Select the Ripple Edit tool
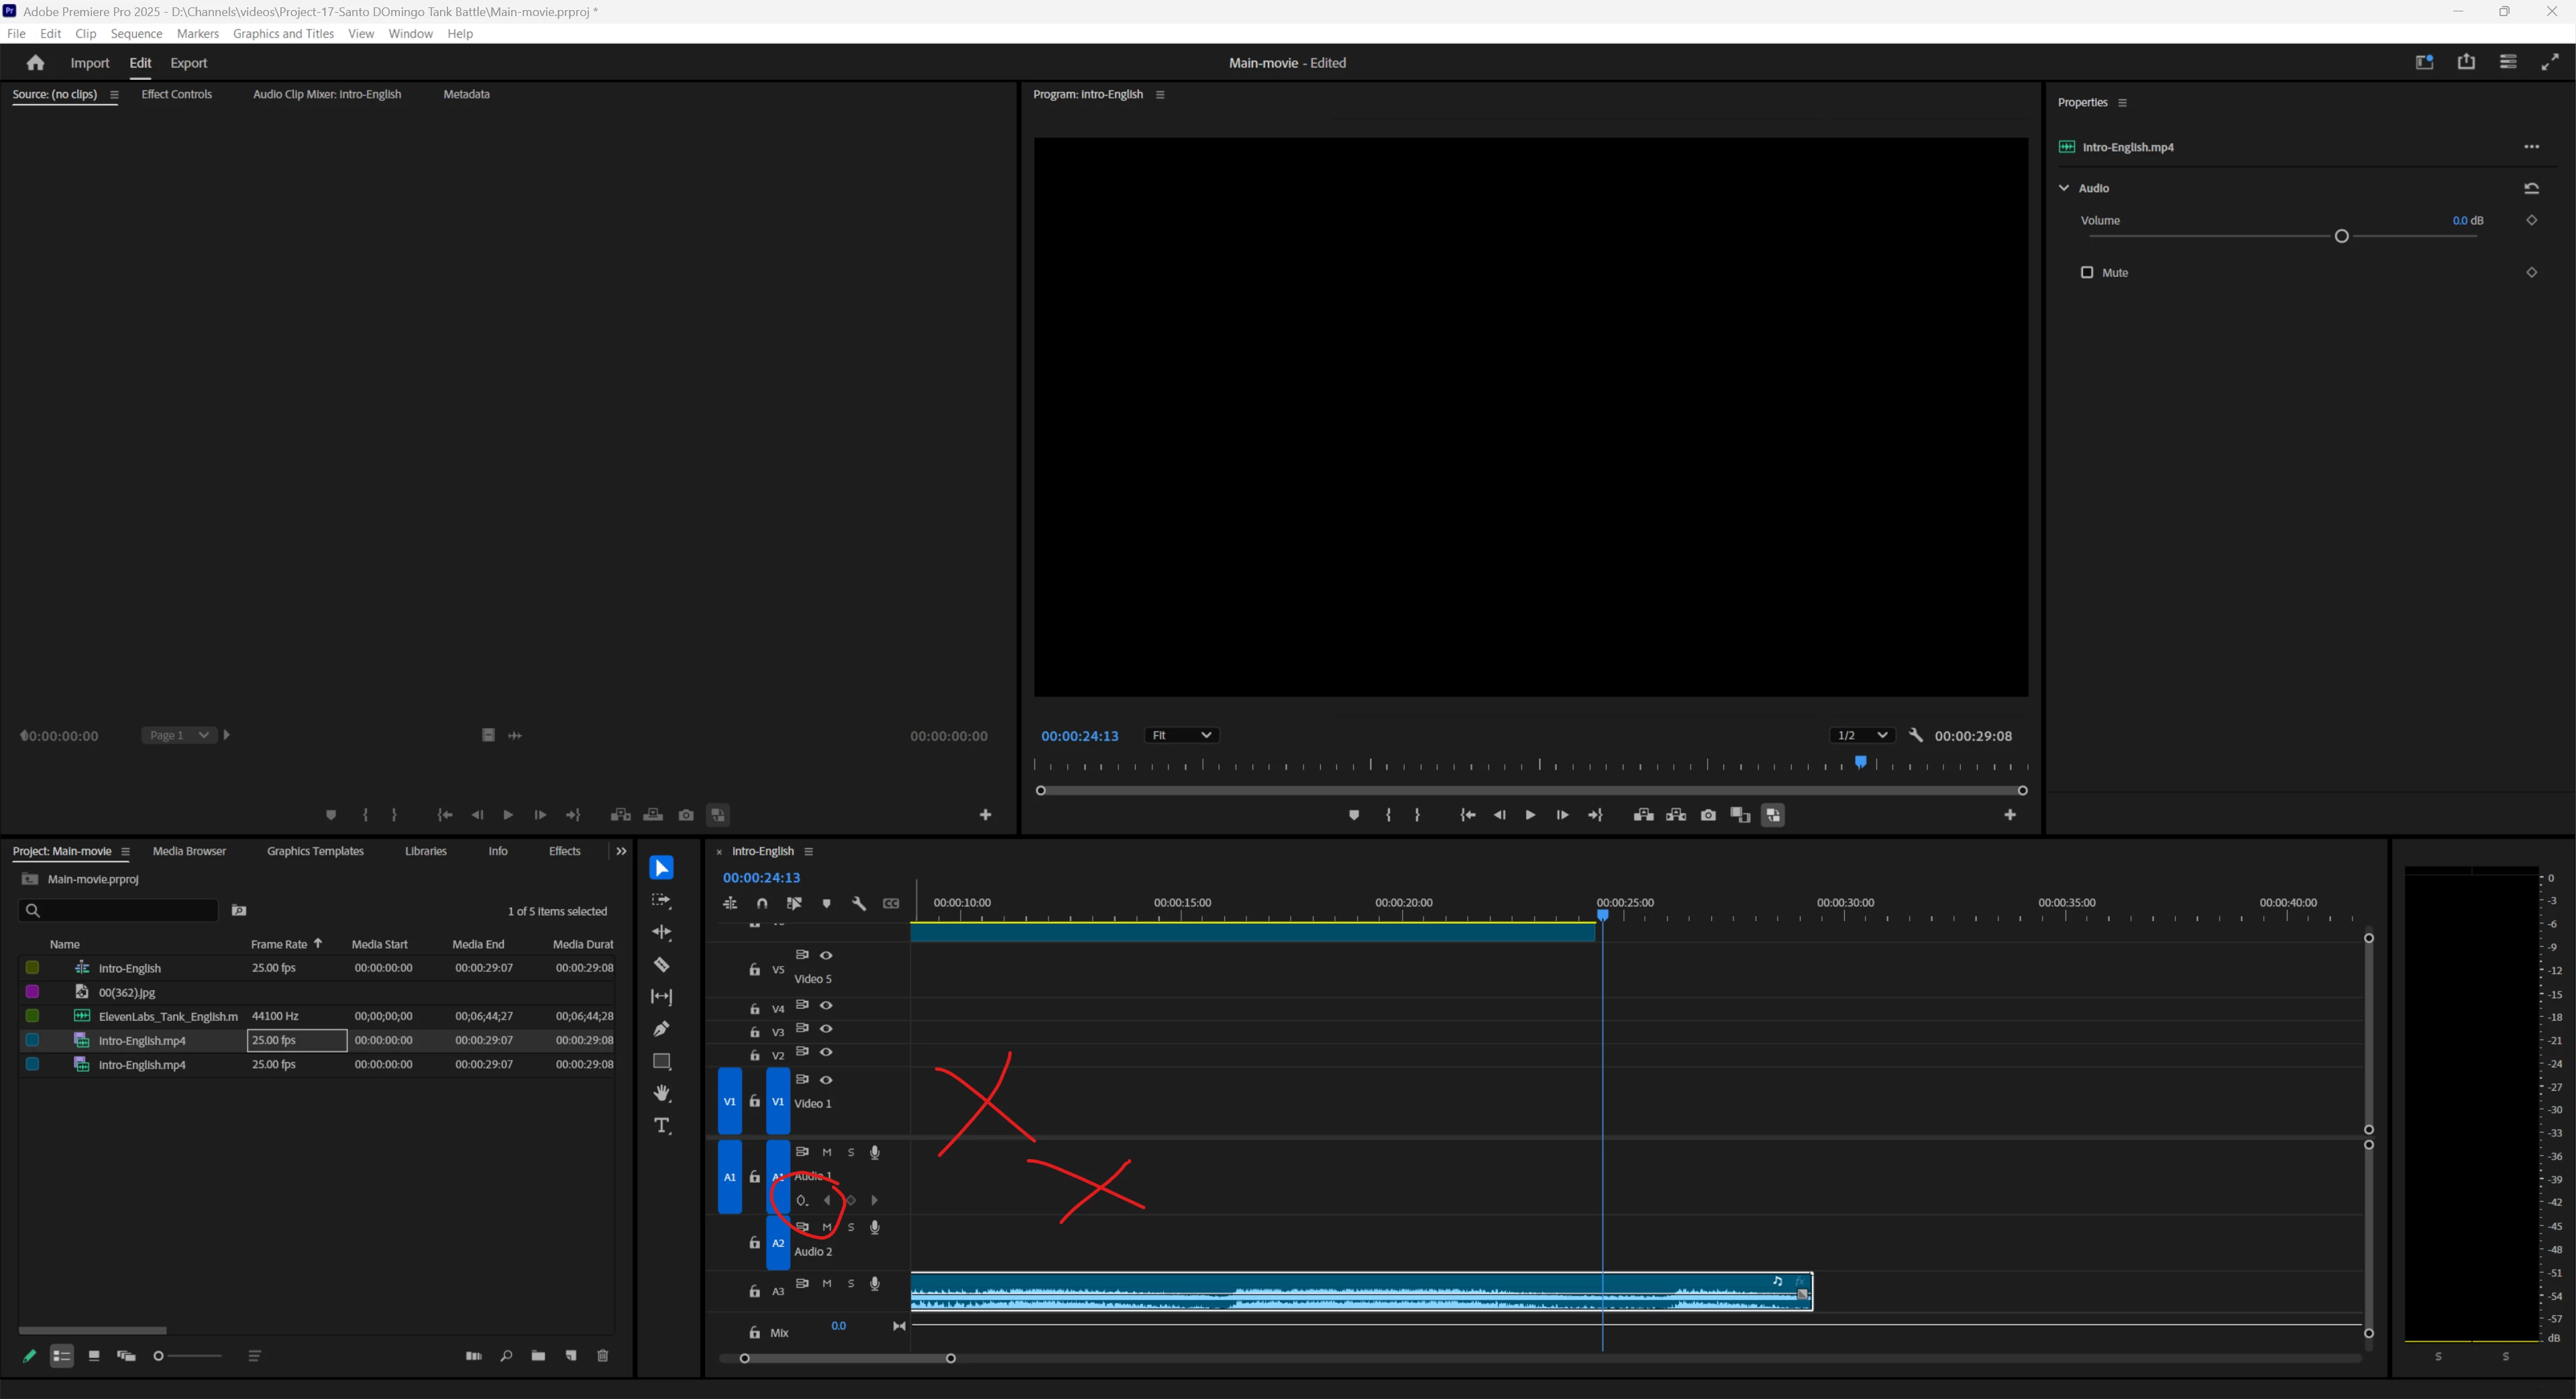 pos(661,932)
